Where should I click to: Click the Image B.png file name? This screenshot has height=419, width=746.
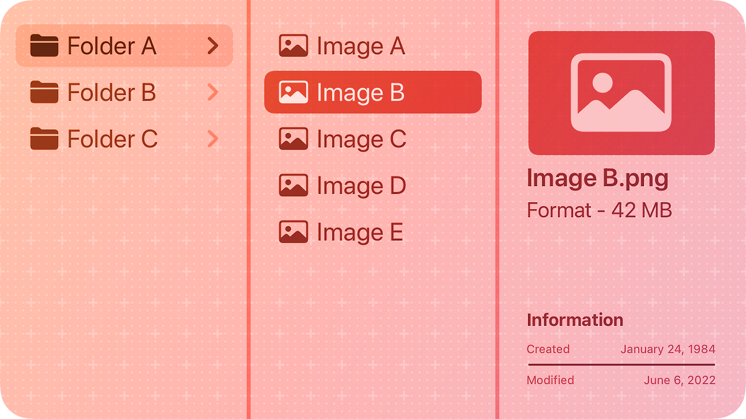tap(597, 178)
